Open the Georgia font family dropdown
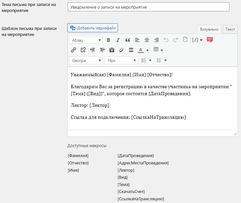This screenshot has width=241, height=203. (86, 60)
